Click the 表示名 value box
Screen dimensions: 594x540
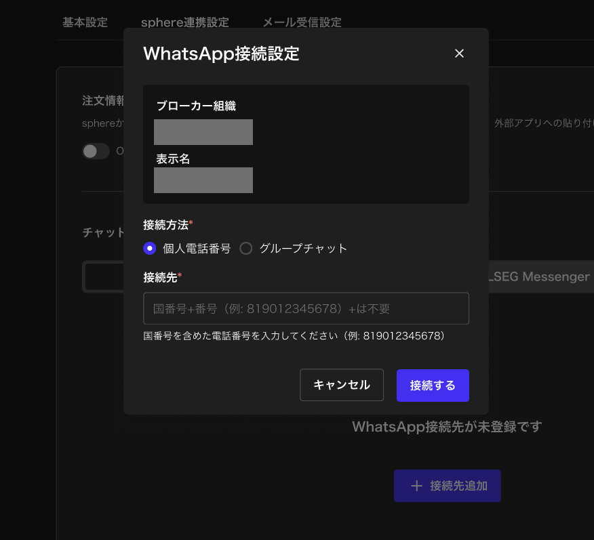click(x=203, y=180)
